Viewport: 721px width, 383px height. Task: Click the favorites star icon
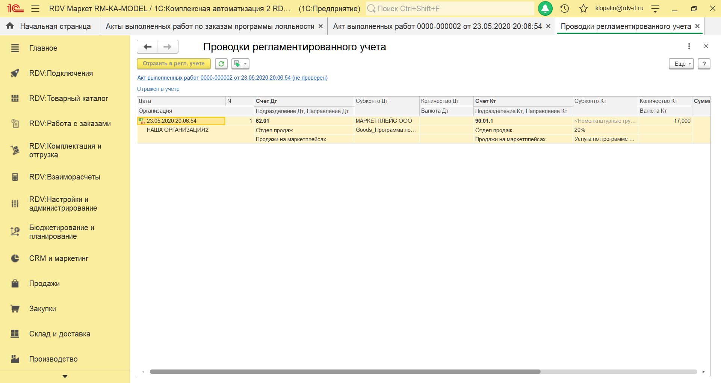click(583, 8)
